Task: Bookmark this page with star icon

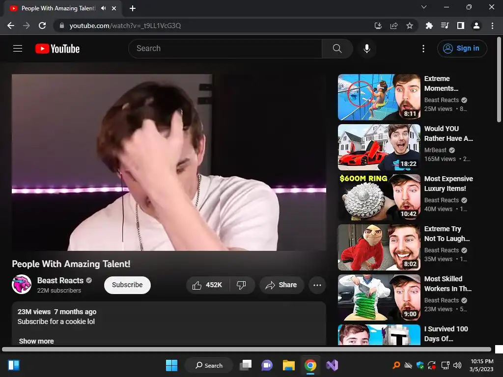Action: (410, 26)
